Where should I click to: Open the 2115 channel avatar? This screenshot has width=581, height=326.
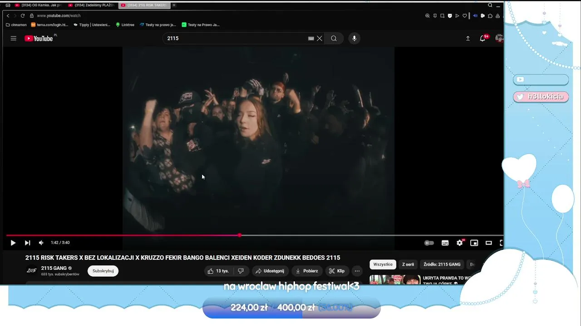(x=31, y=271)
